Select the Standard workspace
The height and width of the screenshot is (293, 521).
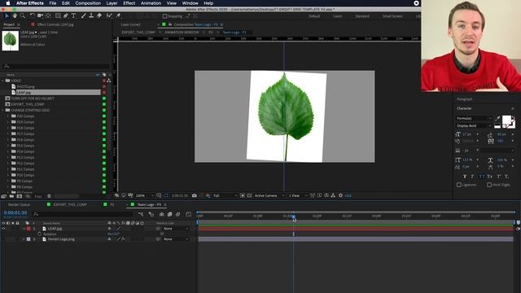click(362, 16)
